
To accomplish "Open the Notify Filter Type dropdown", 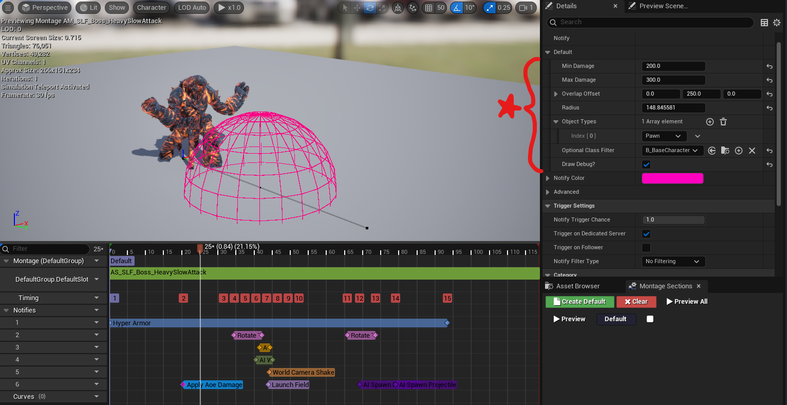I will 673,262.
